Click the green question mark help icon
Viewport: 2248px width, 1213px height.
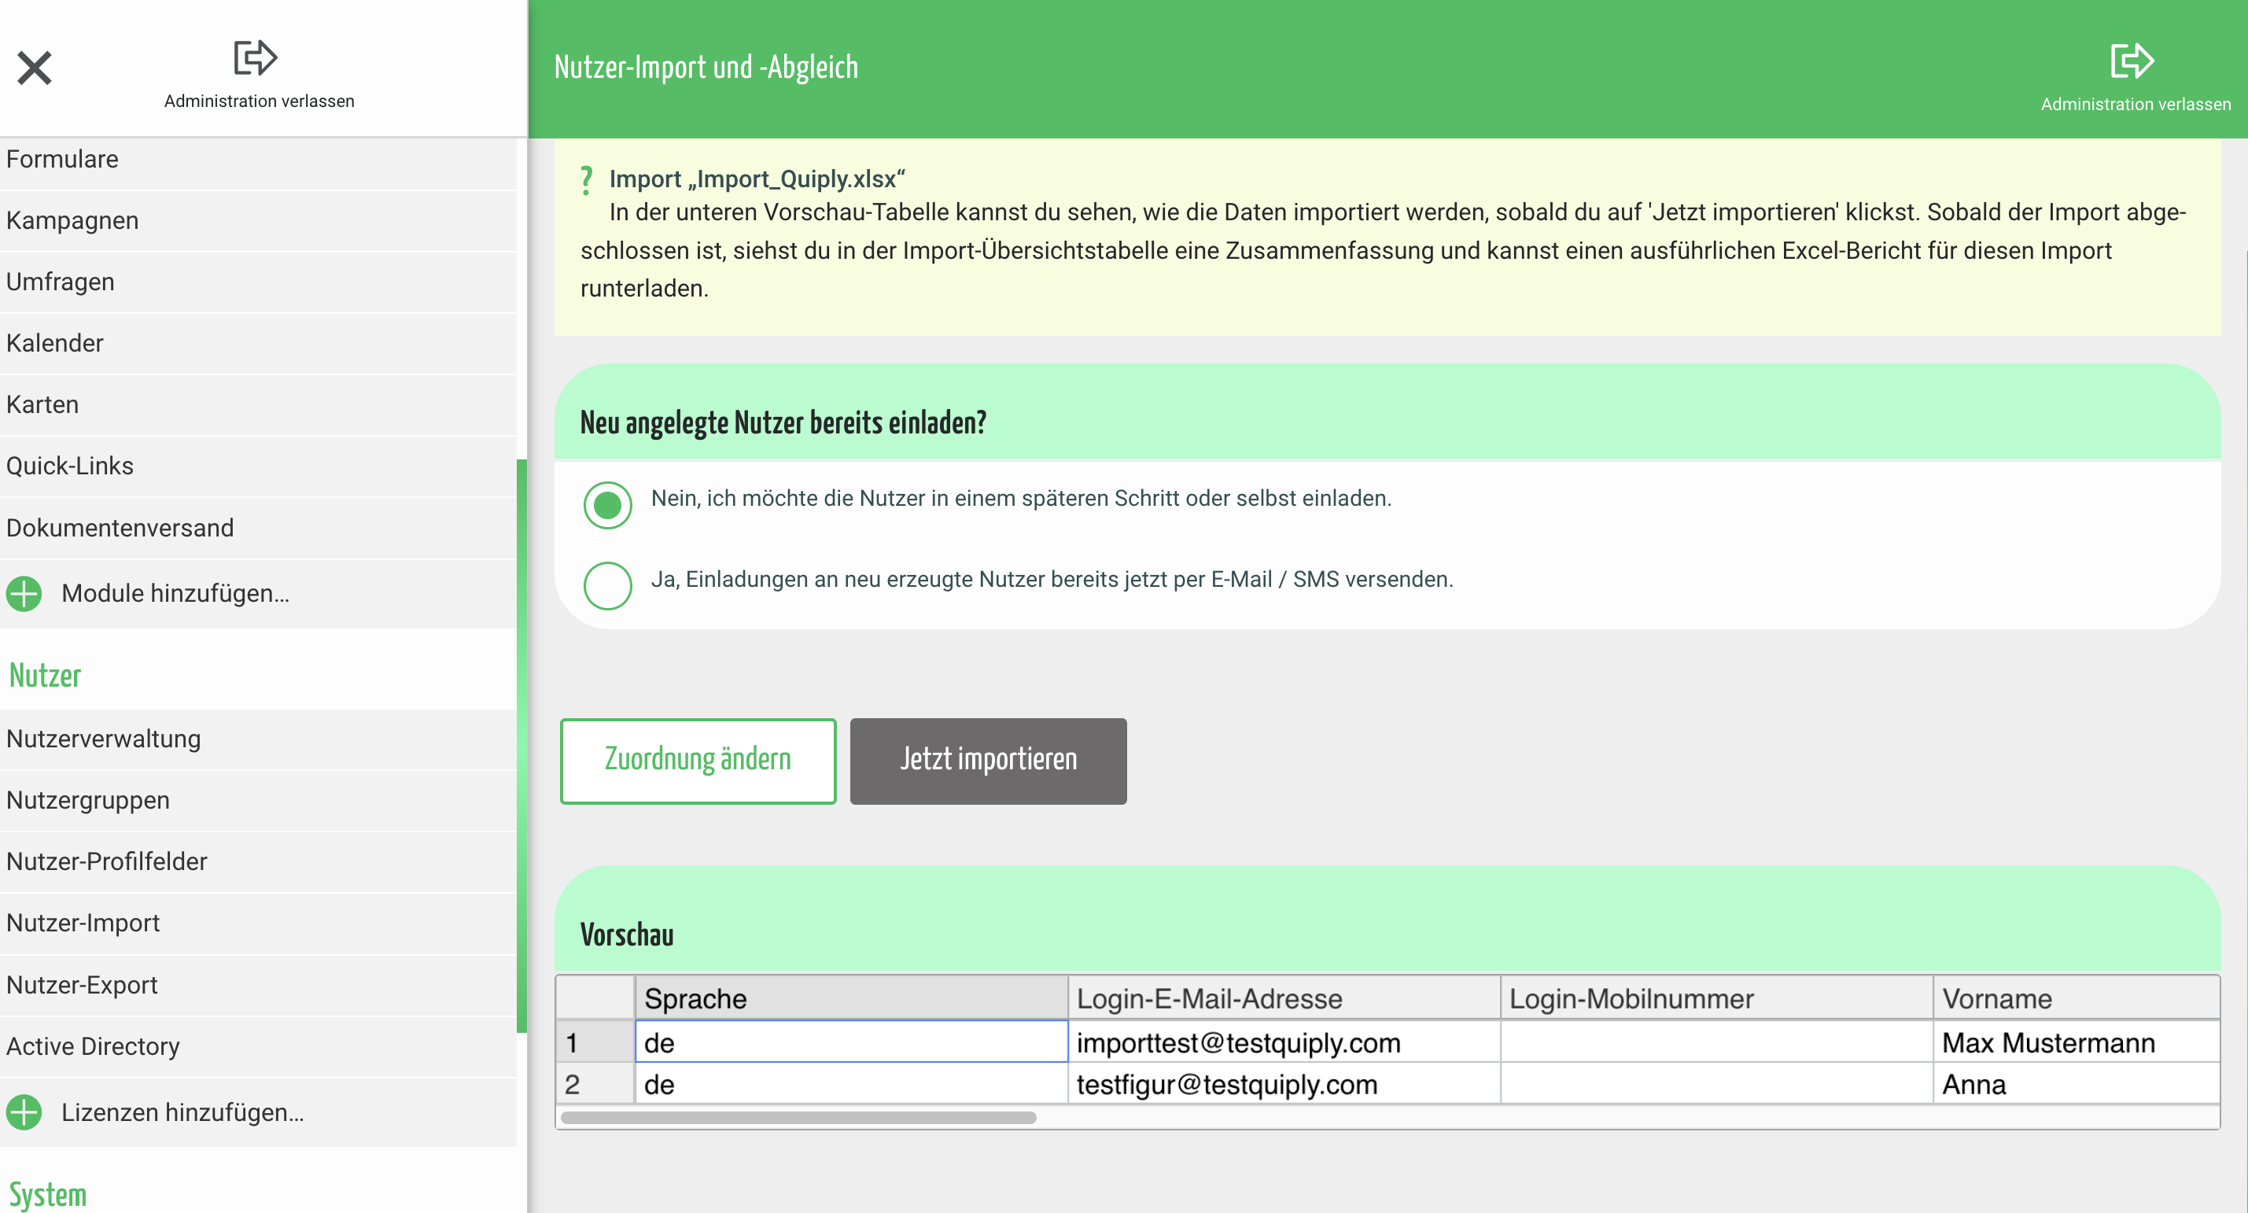tap(587, 180)
